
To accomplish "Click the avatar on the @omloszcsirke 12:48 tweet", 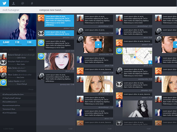I will (41, 76).
